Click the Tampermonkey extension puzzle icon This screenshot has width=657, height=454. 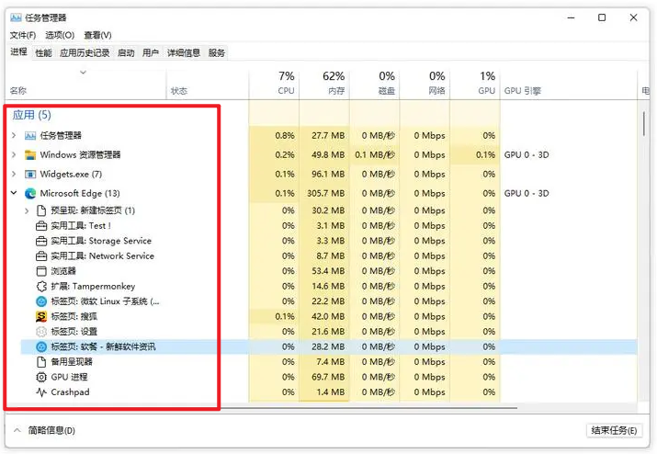coord(41,287)
